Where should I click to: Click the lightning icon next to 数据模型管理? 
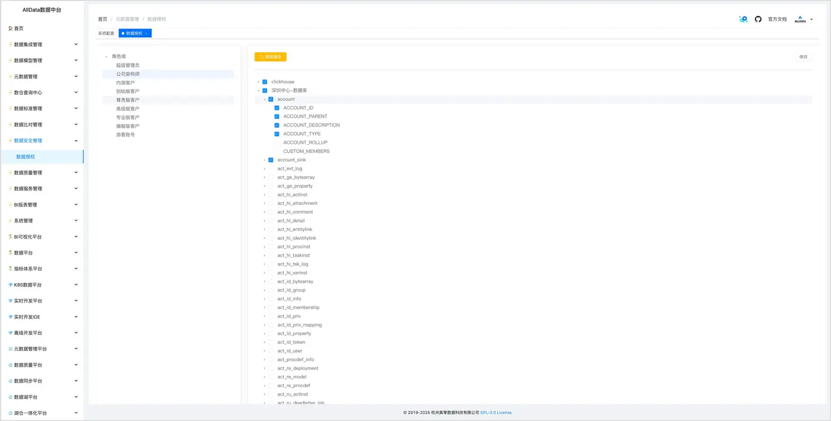coord(11,61)
